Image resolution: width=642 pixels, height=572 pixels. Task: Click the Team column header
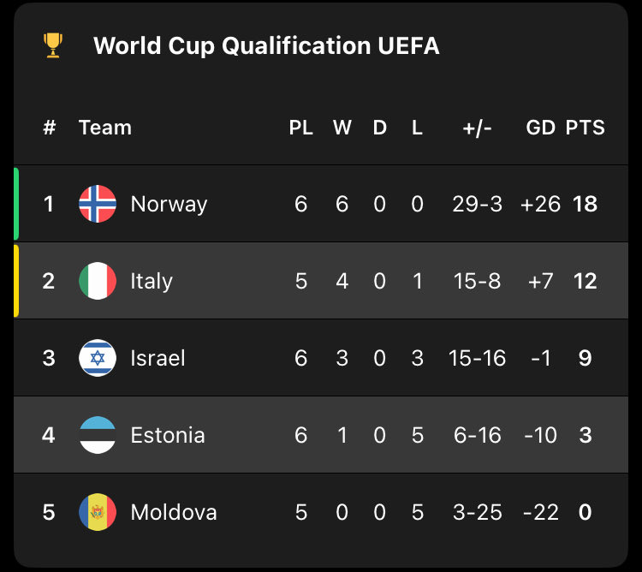105,128
